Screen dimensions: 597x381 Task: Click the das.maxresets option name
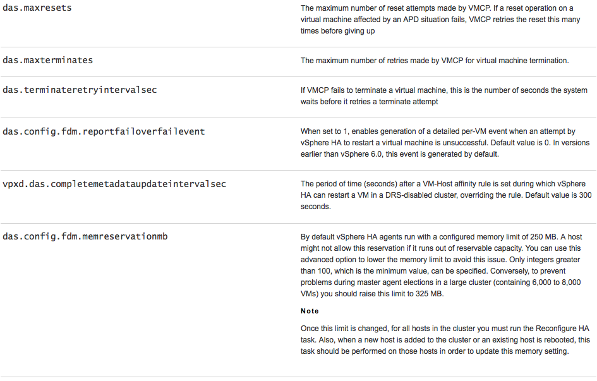tap(37, 8)
